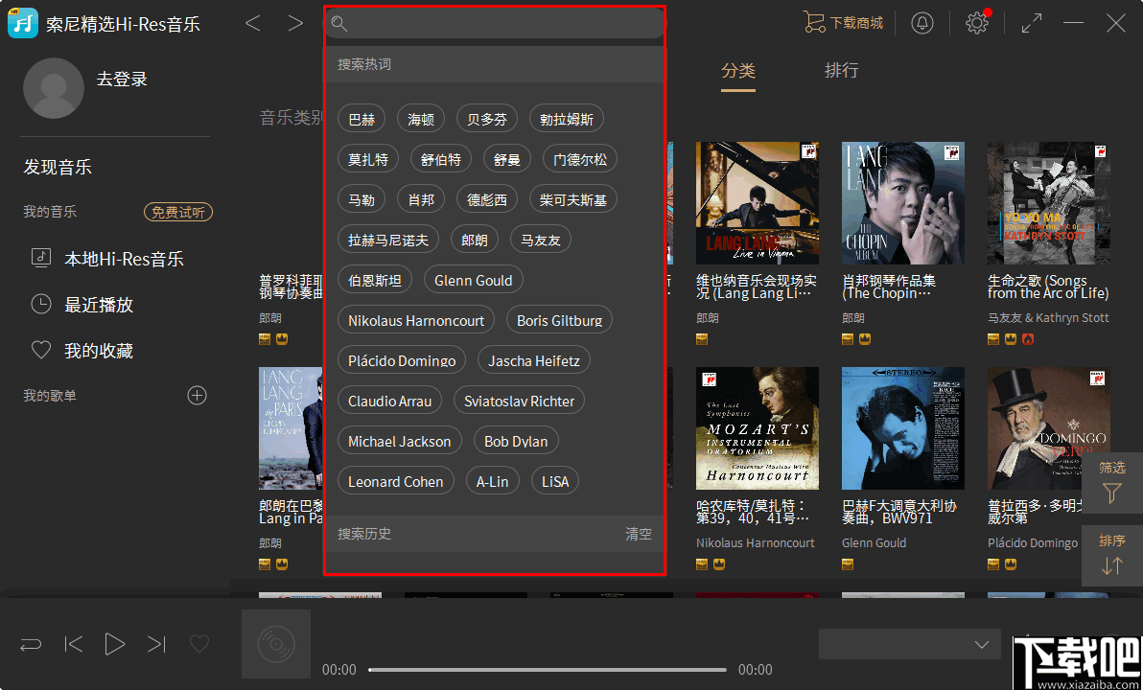Click the 免费试听 badge
Image resolution: width=1143 pixels, height=690 pixels.
click(x=177, y=212)
